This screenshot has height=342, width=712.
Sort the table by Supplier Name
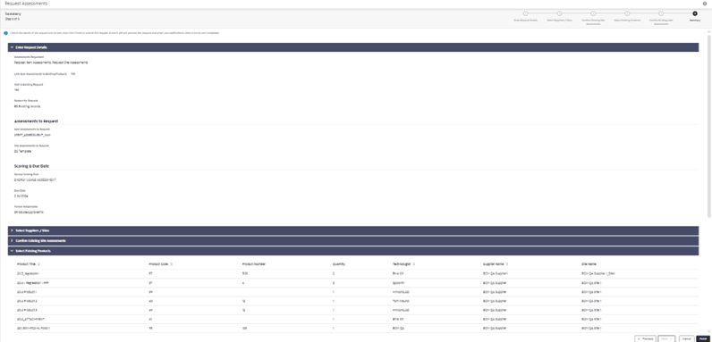[x=507, y=264]
